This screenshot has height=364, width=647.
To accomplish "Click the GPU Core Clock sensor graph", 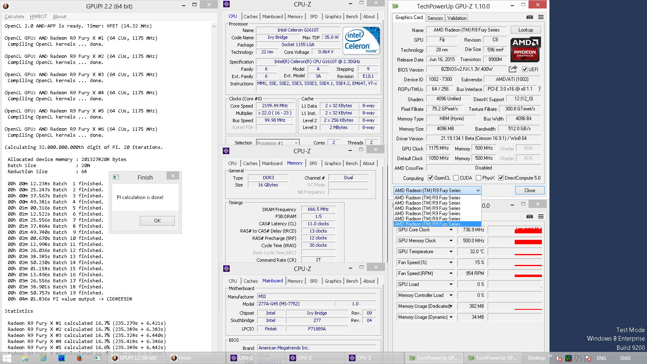I will coord(515,230).
